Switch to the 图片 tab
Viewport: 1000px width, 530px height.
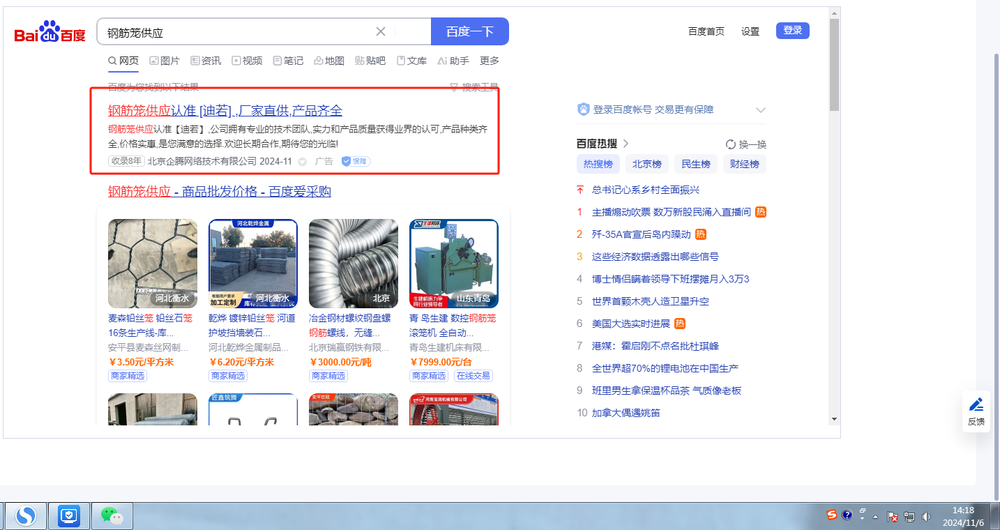click(x=165, y=61)
